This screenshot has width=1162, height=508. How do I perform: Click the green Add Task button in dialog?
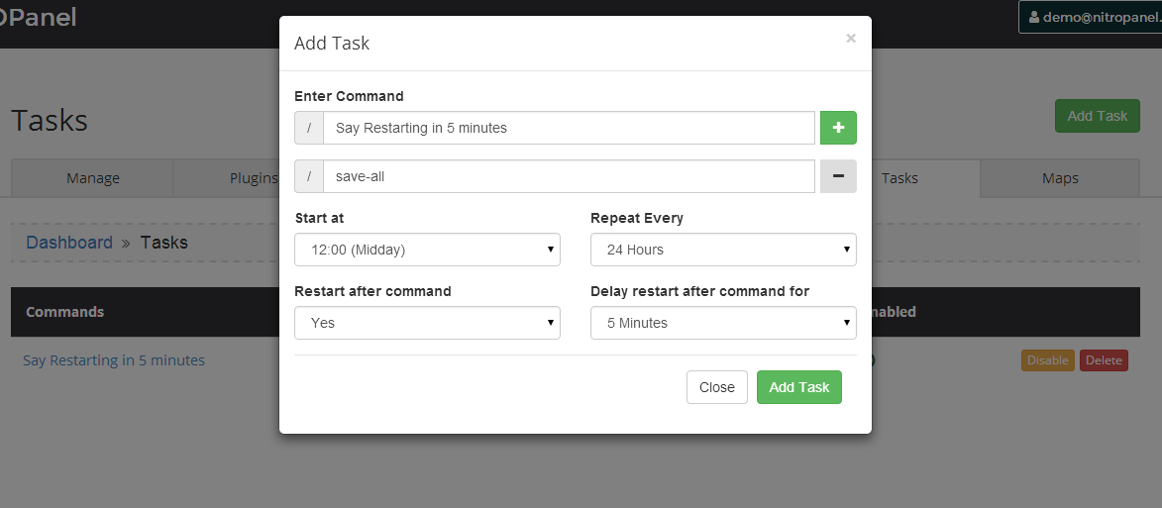pyautogui.click(x=798, y=387)
